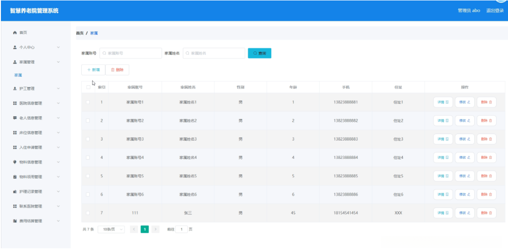Image resolution: width=508 pixels, height=252 pixels.
Task: Check the checkbox for row 家属账号5
Action: coord(88,176)
